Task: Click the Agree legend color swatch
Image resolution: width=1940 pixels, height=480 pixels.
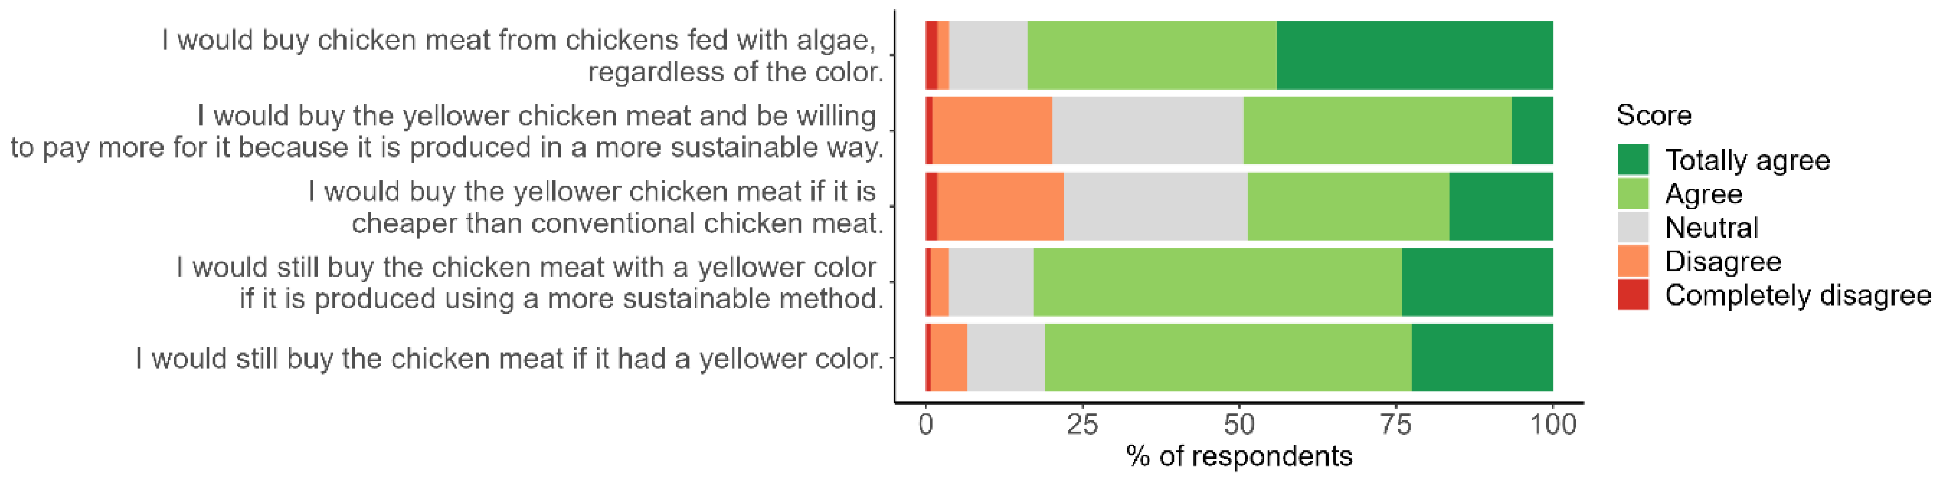Action: pyautogui.click(x=1633, y=193)
